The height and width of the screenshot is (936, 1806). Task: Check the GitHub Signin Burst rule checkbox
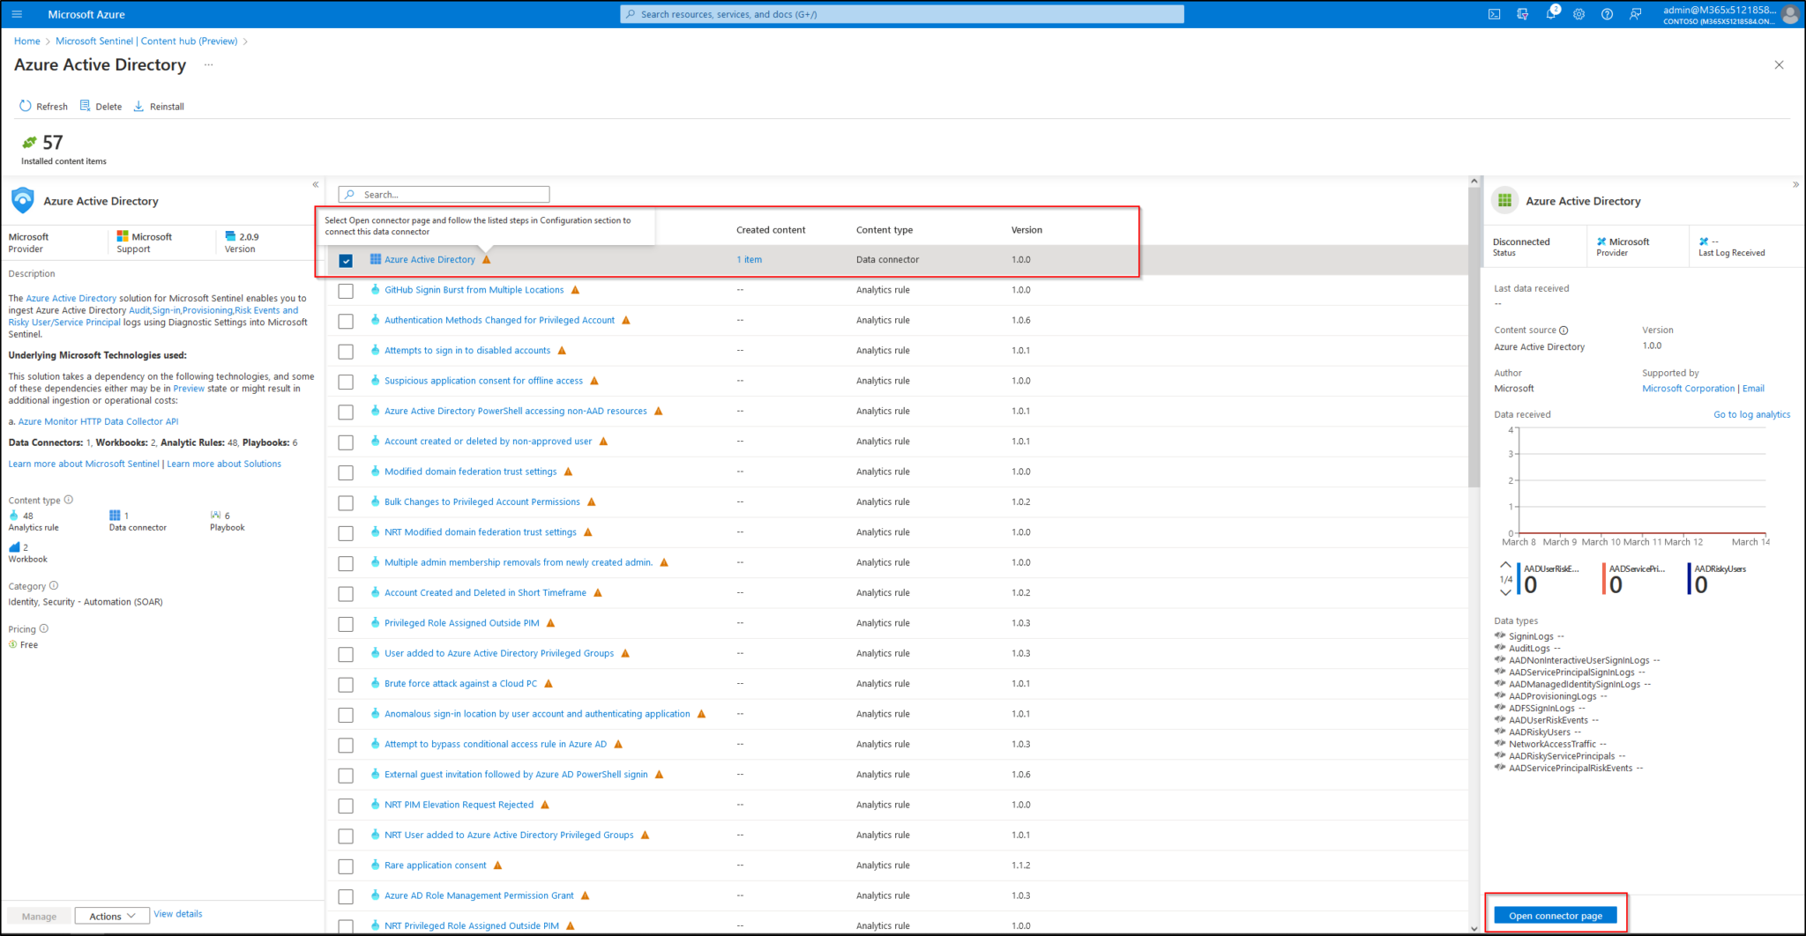[345, 291]
